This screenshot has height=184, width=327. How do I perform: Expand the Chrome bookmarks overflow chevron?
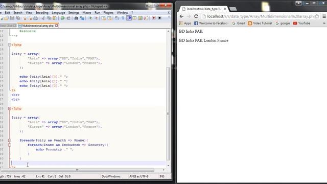click(324, 24)
